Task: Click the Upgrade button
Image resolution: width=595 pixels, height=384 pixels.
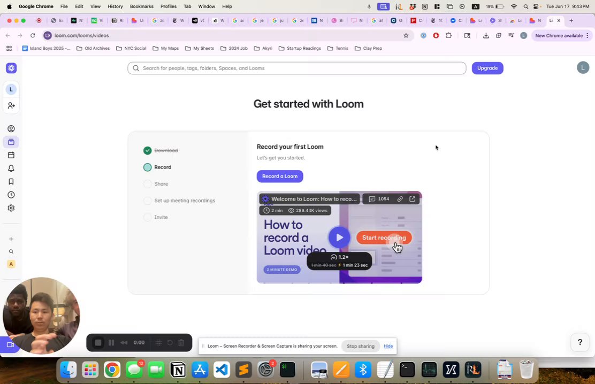Action: point(487,68)
